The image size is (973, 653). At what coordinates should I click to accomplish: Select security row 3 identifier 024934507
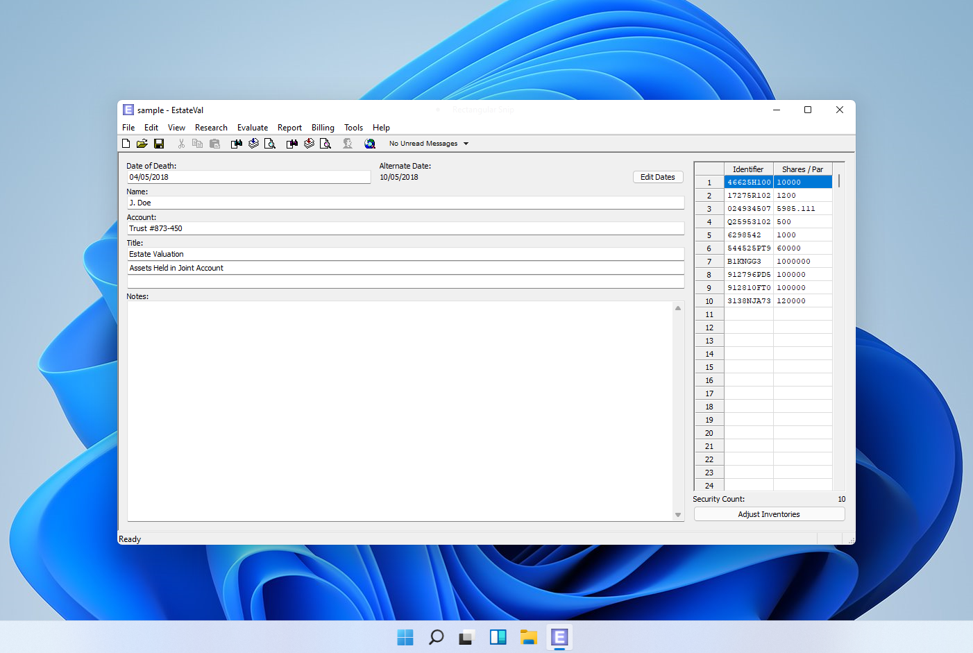tap(749, 208)
